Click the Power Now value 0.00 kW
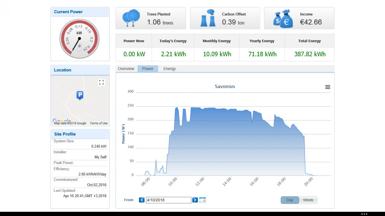The image size is (385, 216). point(134,54)
